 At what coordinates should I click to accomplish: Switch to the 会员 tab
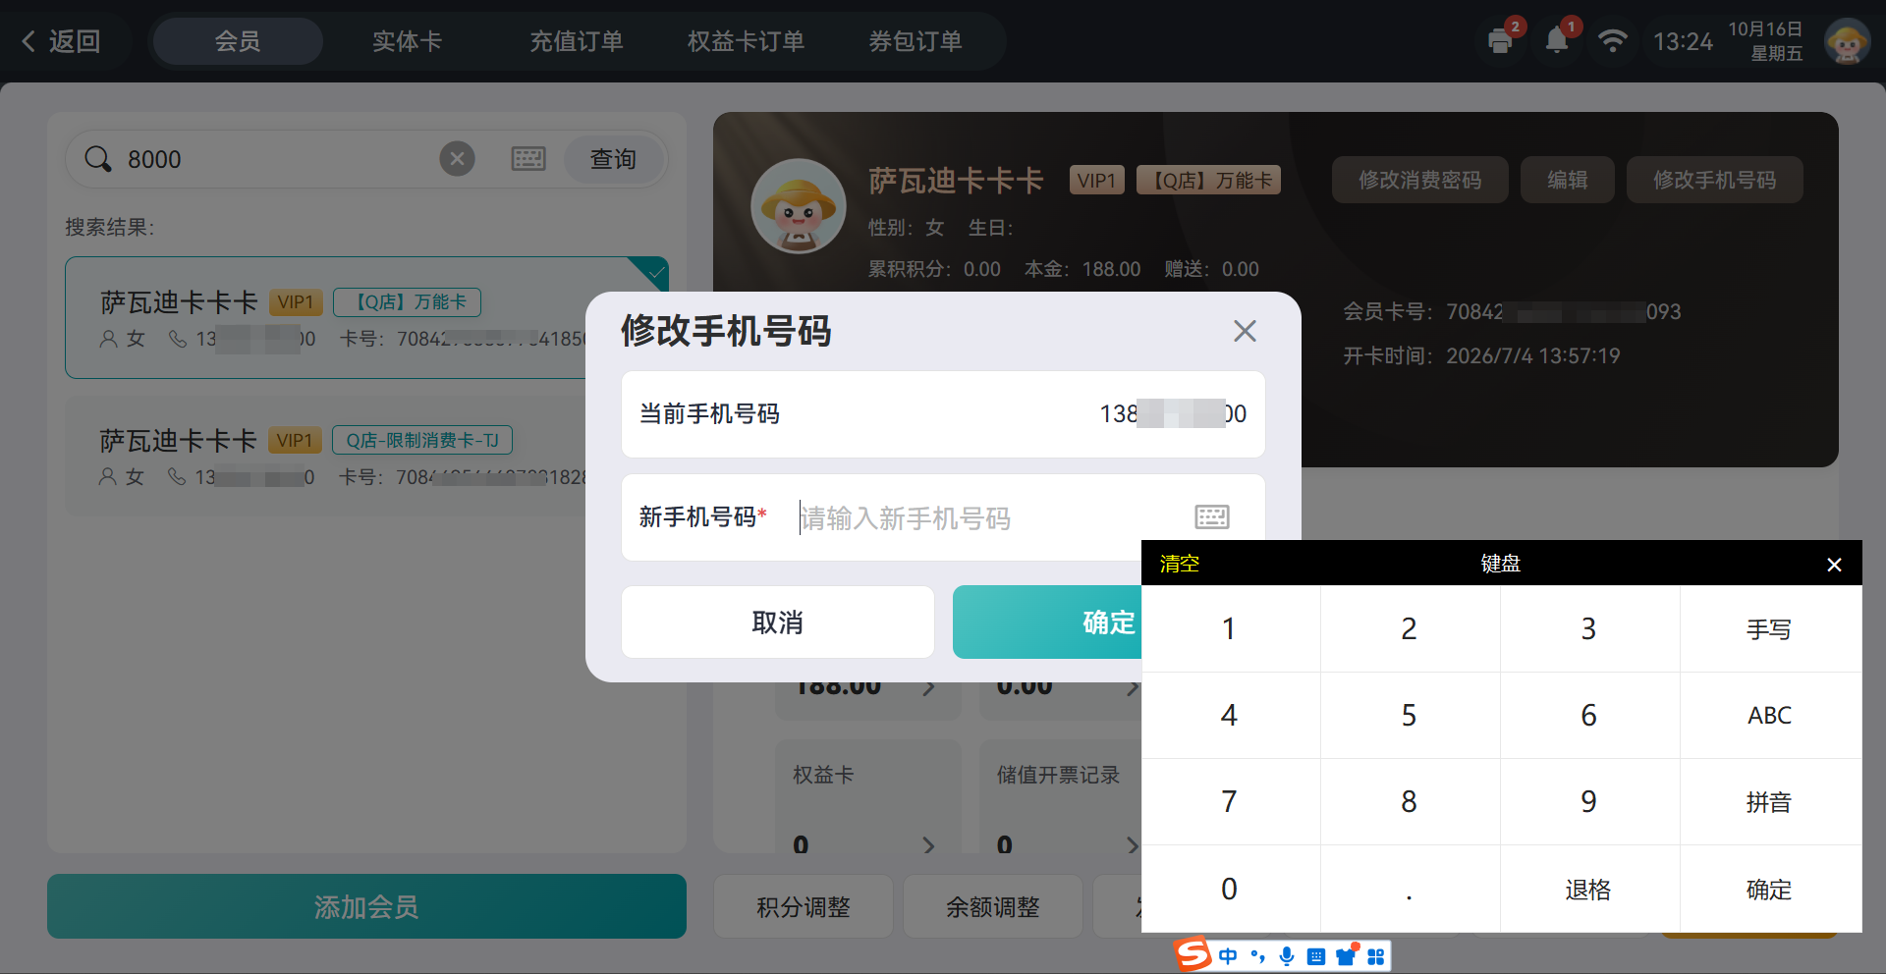pos(238,41)
